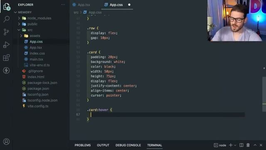Click Explorer more actions ellipsis

63,5
